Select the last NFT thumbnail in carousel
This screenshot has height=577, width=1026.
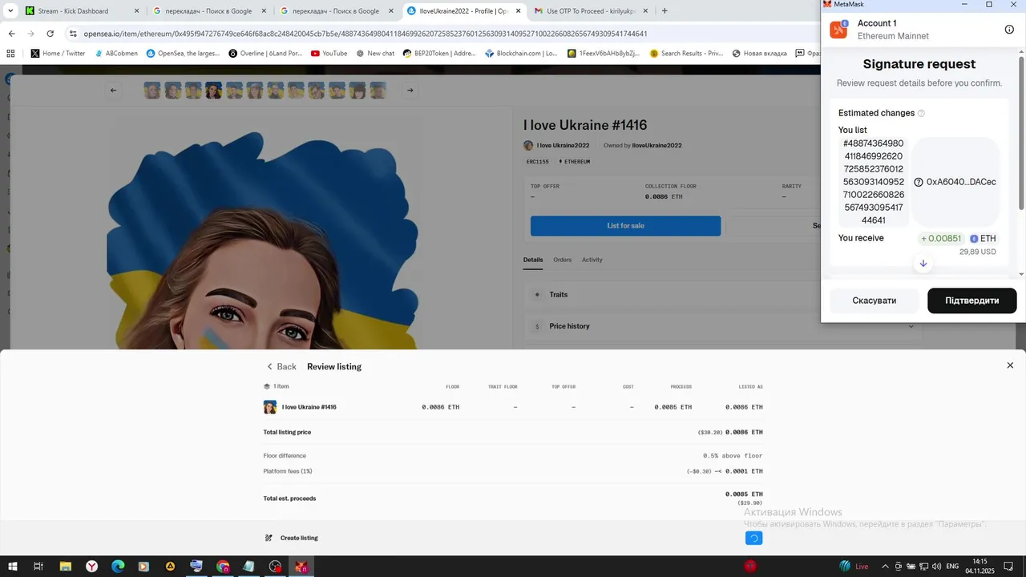(x=378, y=90)
